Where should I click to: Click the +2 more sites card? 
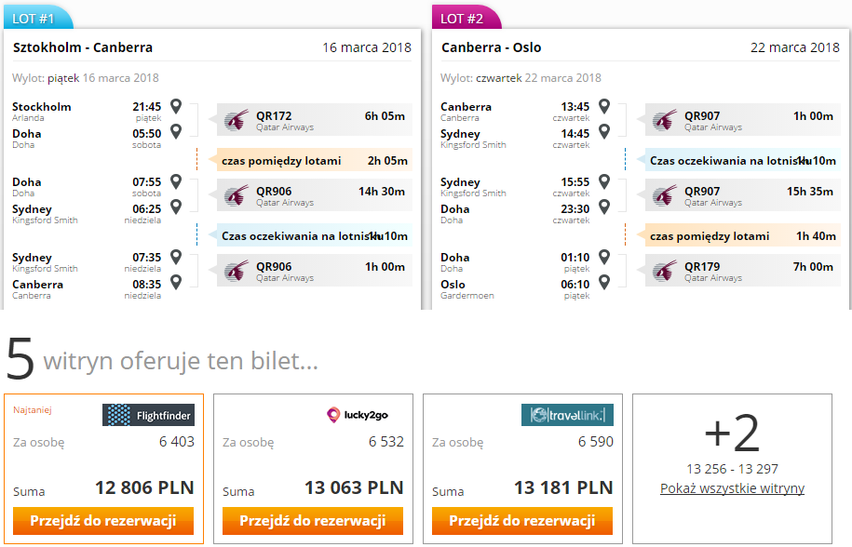(732, 468)
